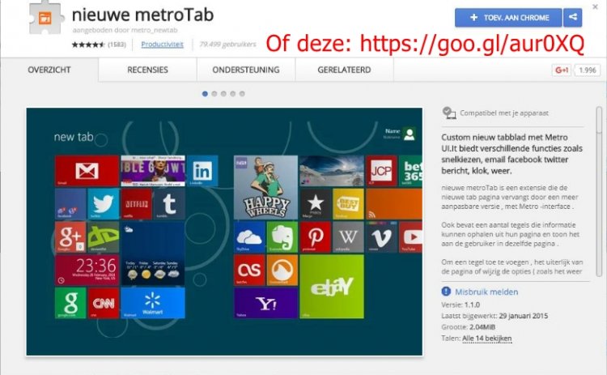The image size is (607, 375).
Task: Click the JCP tile
Action: 381,171
